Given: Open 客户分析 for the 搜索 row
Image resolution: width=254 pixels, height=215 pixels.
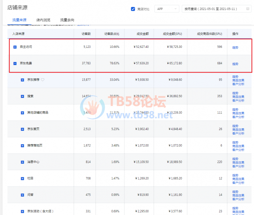Looking at the screenshot, I should pyautogui.click(x=238, y=100).
